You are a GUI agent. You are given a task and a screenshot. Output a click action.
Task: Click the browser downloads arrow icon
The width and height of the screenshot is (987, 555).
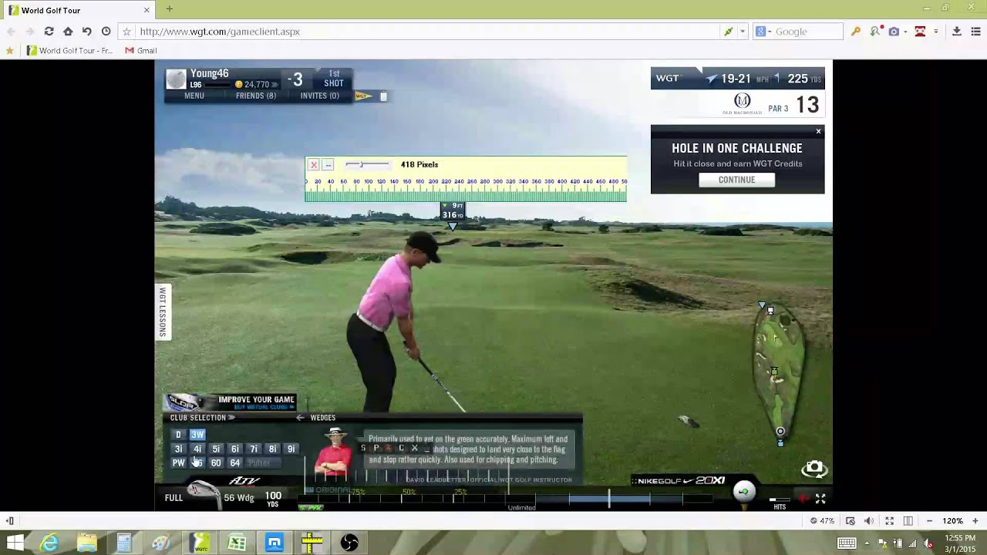pyautogui.click(x=956, y=32)
